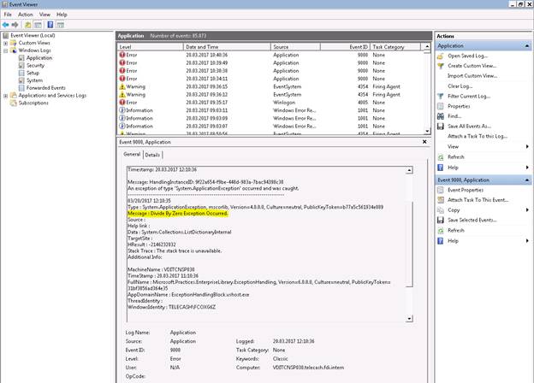The width and height of the screenshot is (534, 383).
Task: Click Properties action icon
Action: pyautogui.click(x=441, y=107)
